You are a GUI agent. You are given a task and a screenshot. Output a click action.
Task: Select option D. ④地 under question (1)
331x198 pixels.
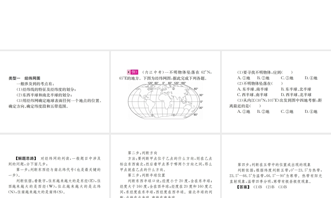[x=311, y=78]
